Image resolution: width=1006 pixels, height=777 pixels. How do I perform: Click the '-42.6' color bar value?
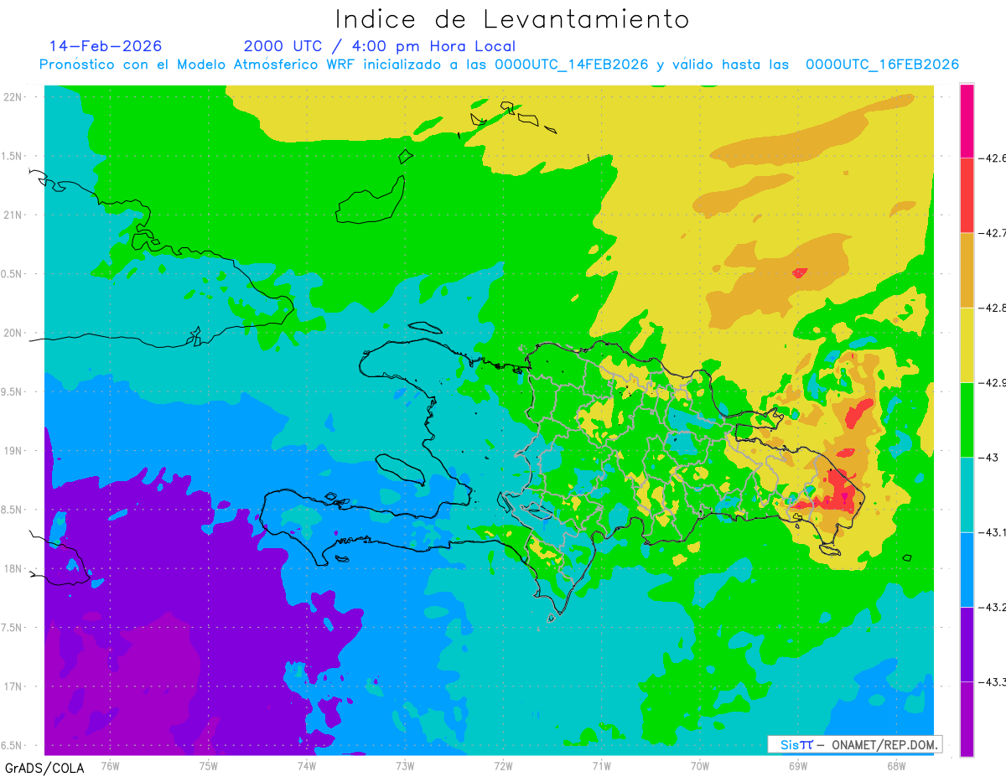point(993,158)
